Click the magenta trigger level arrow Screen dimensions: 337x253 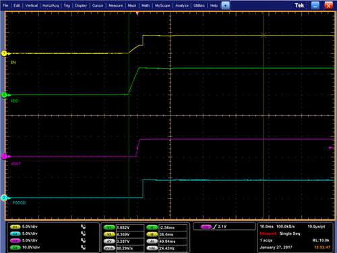[331, 148]
